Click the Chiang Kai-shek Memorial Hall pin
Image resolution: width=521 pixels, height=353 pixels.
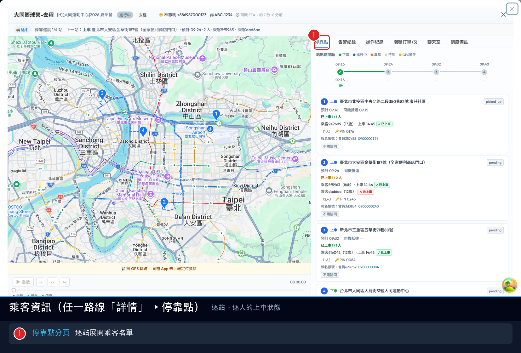[151, 194]
